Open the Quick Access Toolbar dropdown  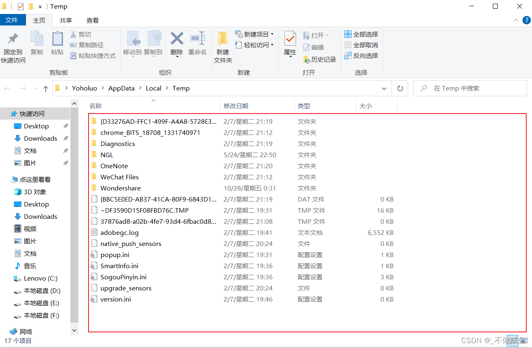40,7
